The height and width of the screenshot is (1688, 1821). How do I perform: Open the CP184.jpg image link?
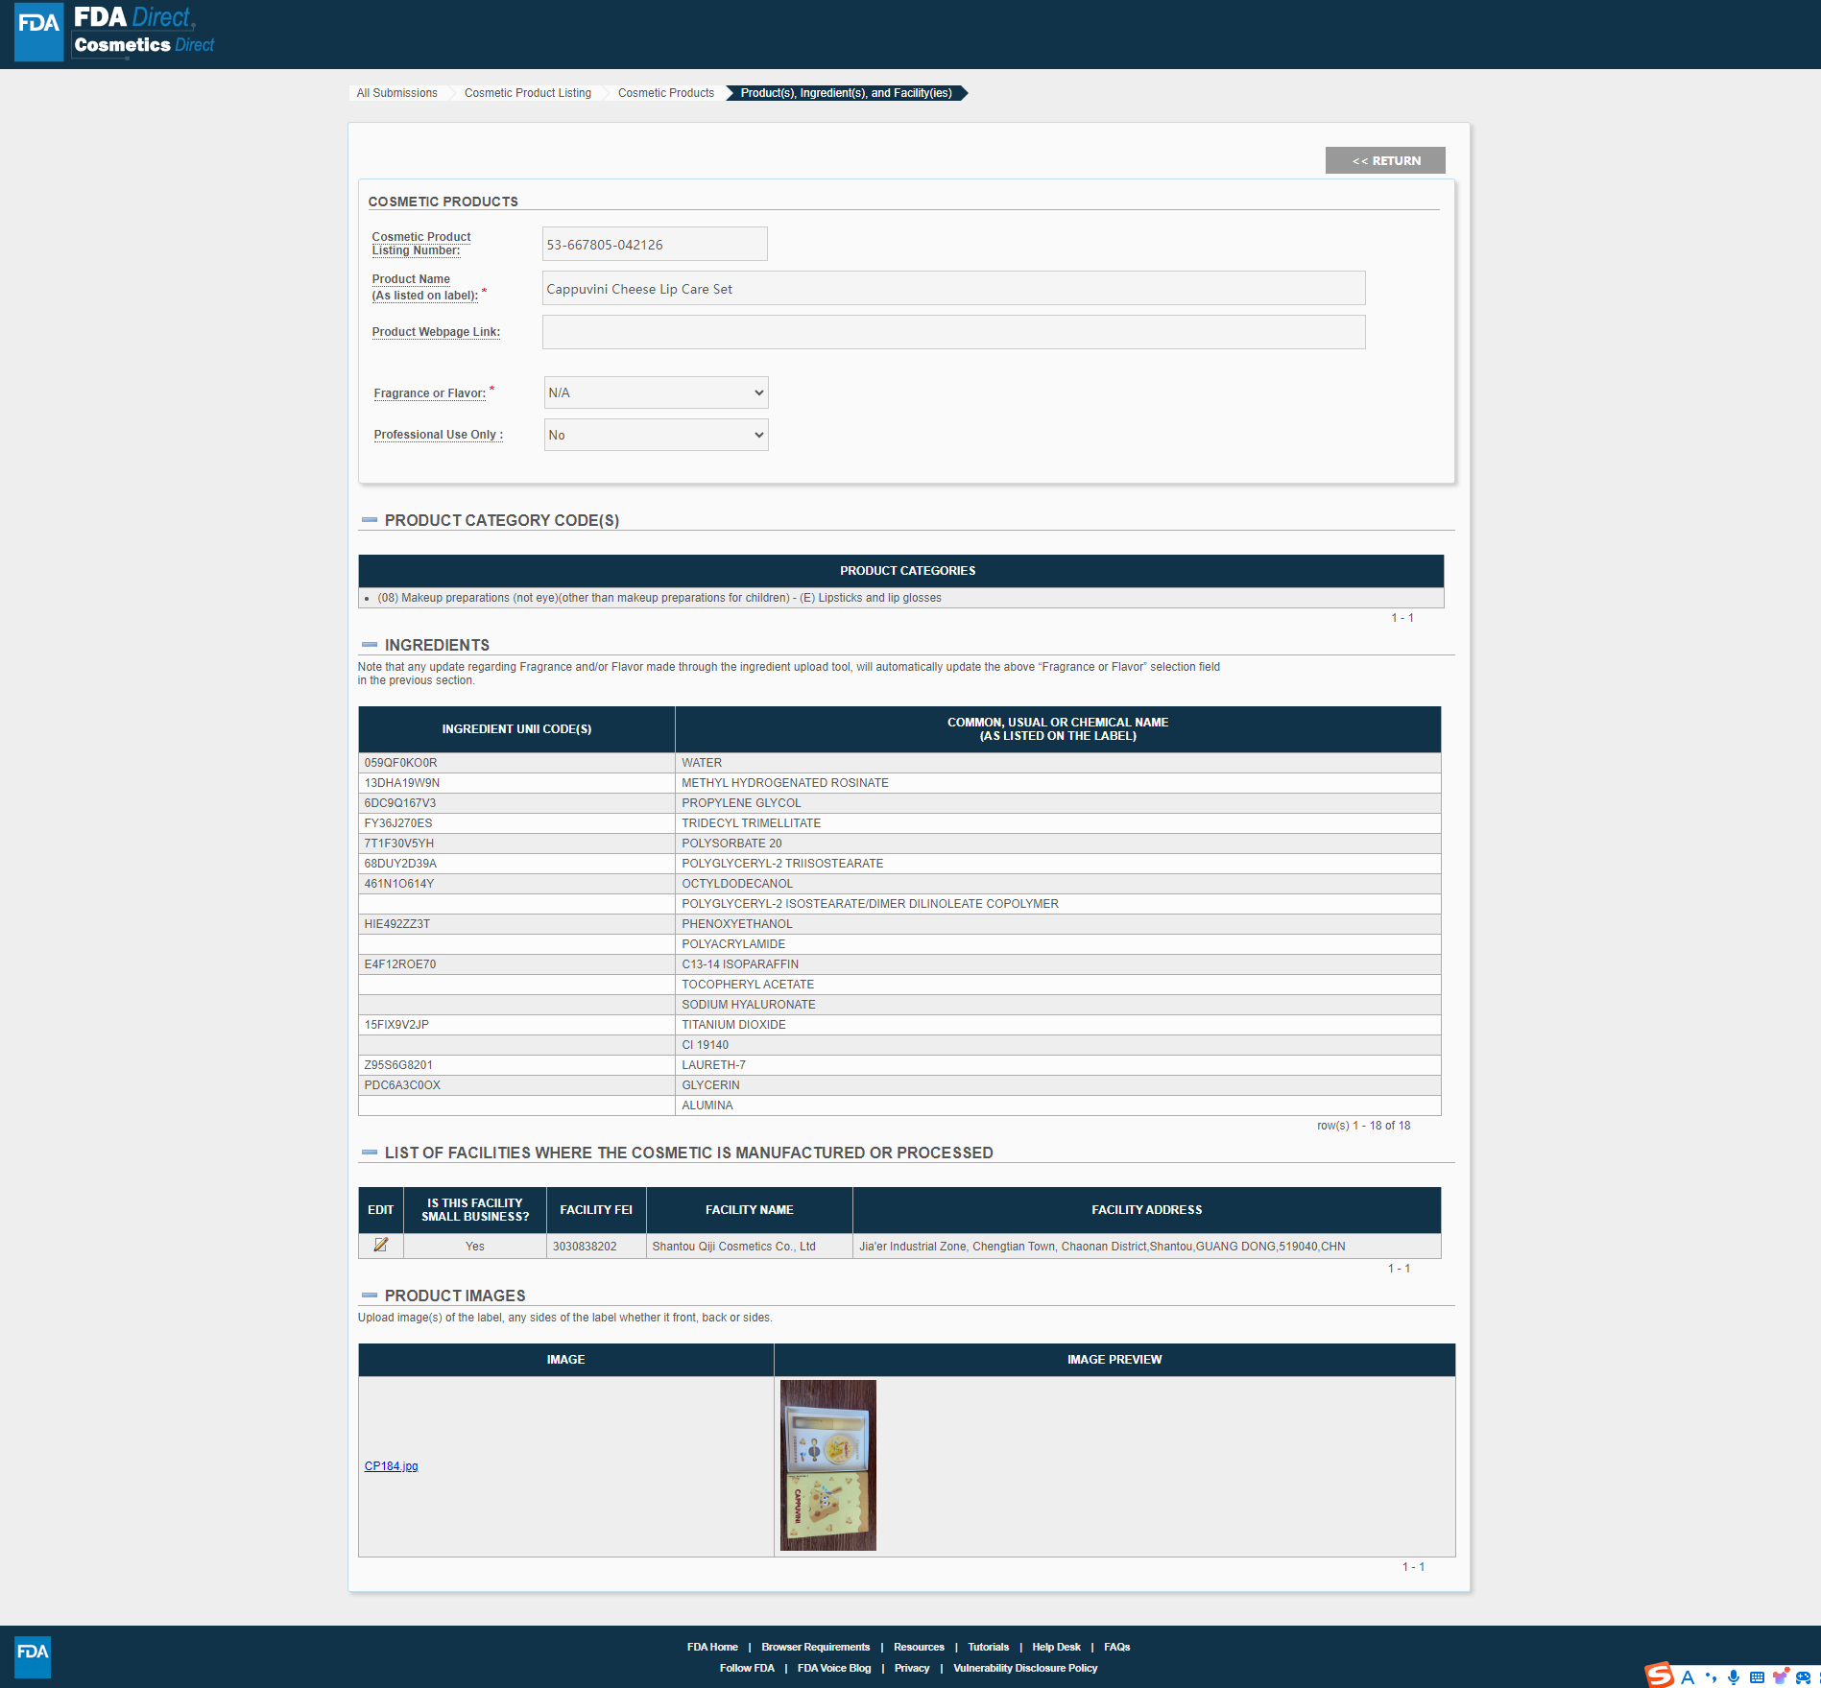point(391,1466)
